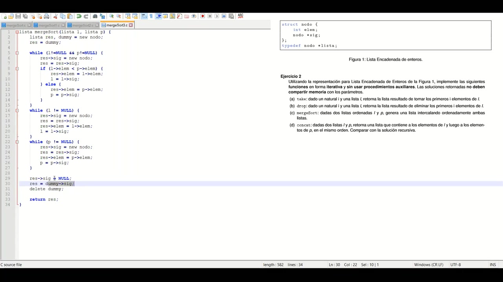503x282 pixels.
Task: Click the Redo toolbar arrow
Action: point(86,16)
